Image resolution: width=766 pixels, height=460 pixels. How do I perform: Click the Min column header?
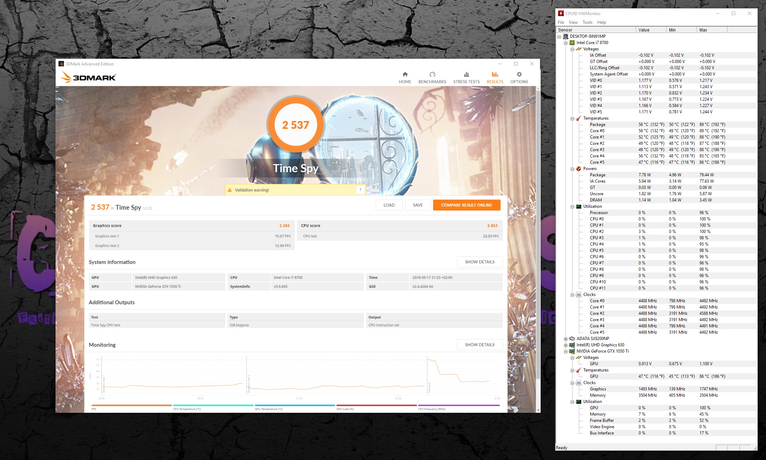(x=681, y=30)
